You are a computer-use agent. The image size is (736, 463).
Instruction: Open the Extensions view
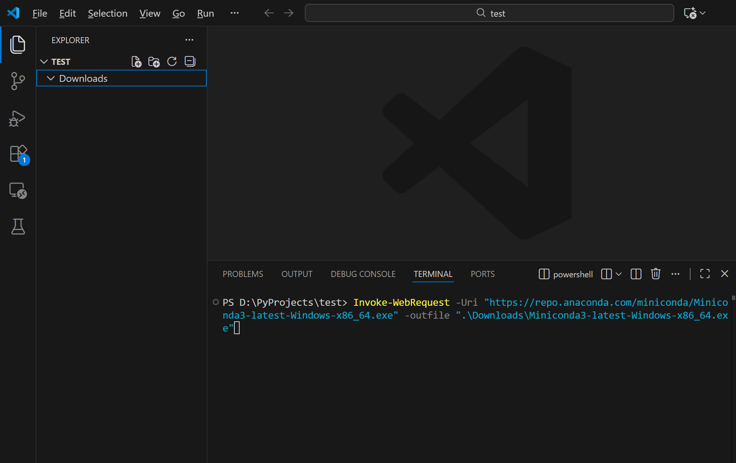point(18,154)
